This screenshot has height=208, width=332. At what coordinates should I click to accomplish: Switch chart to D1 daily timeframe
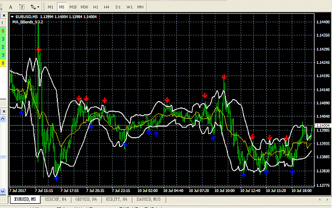[x=118, y=7]
